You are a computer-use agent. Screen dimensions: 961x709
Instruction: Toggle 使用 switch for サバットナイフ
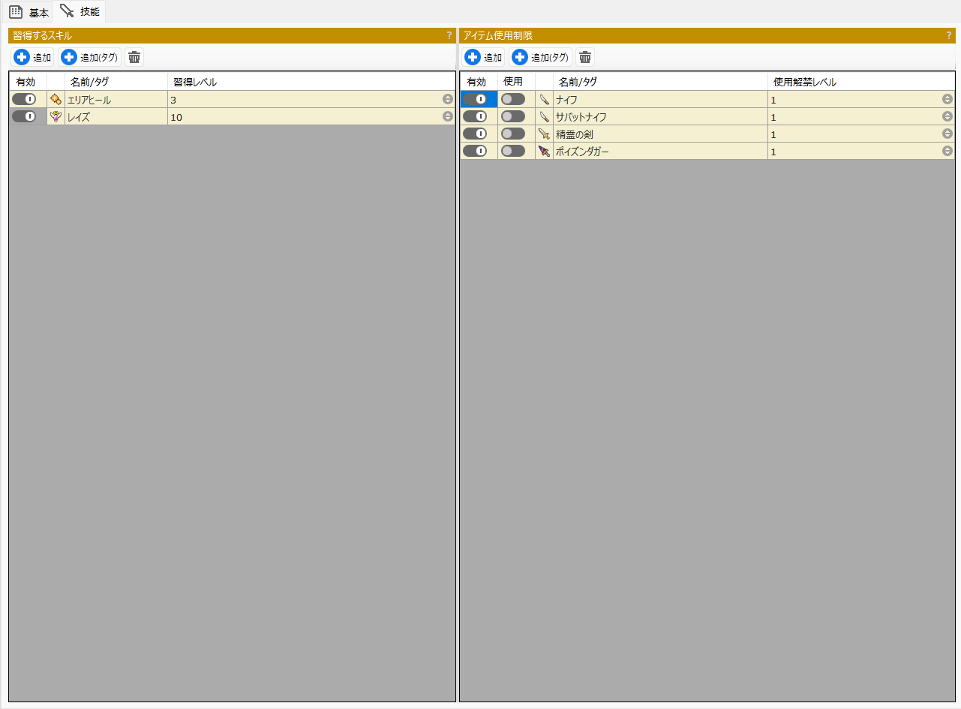click(513, 116)
